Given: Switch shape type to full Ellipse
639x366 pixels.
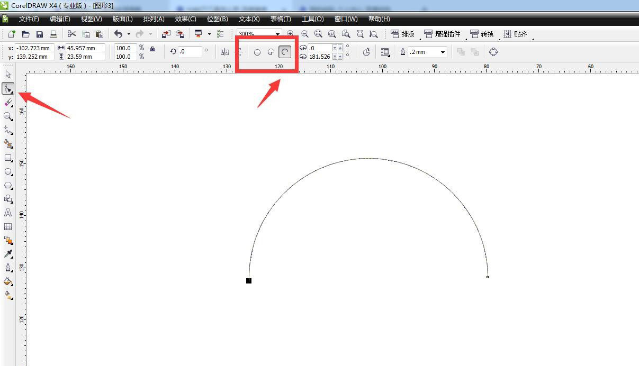Looking at the screenshot, I should [x=257, y=52].
